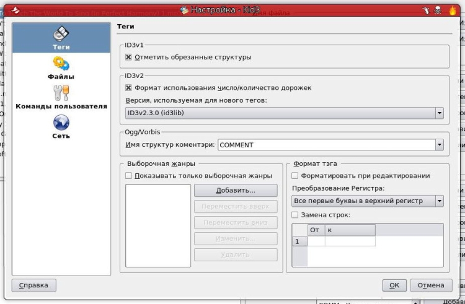465x304 pixels.
Task: Toggle Формат использования число/количество дорожек
Action: tap(128, 88)
